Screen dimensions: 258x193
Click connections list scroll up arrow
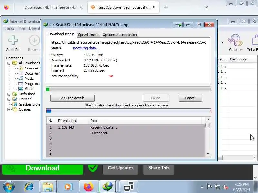click(208, 120)
